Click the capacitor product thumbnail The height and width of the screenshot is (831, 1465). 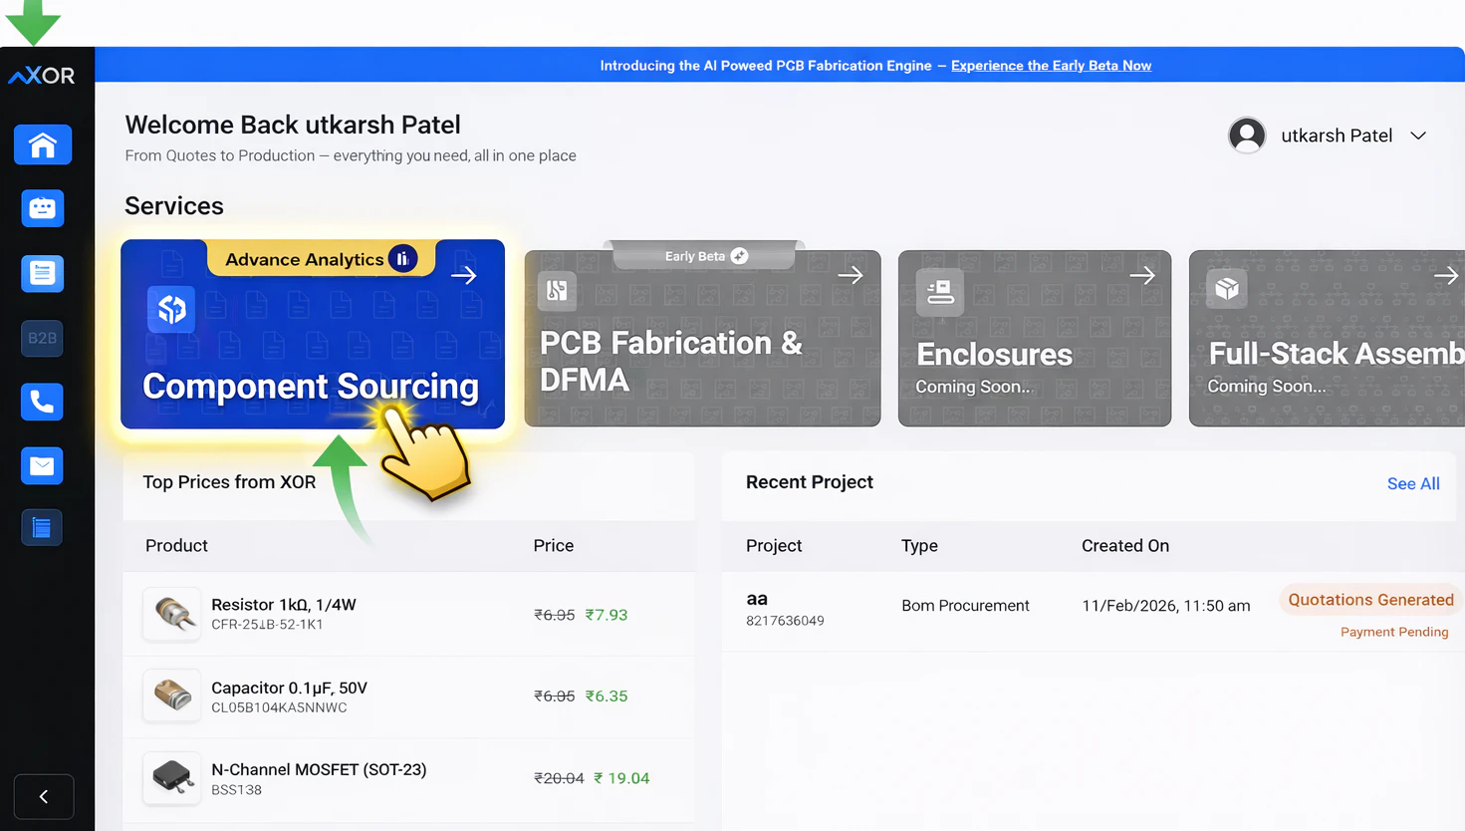[x=172, y=695]
